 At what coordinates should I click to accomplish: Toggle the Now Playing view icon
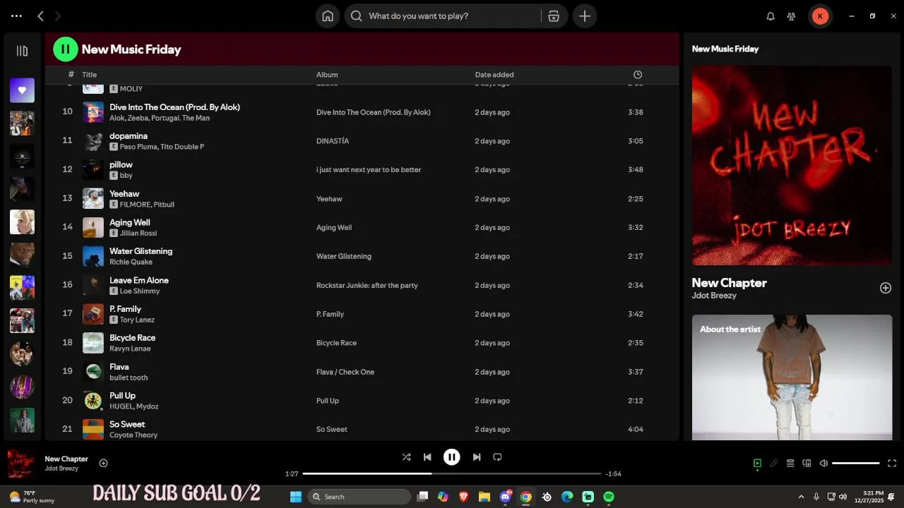[x=757, y=464]
